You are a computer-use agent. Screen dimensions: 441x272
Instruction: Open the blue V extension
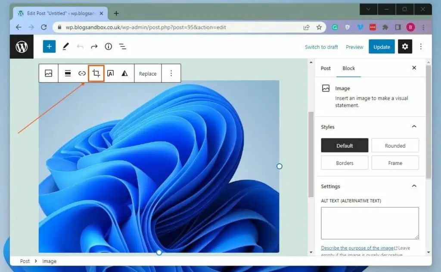click(x=360, y=27)
